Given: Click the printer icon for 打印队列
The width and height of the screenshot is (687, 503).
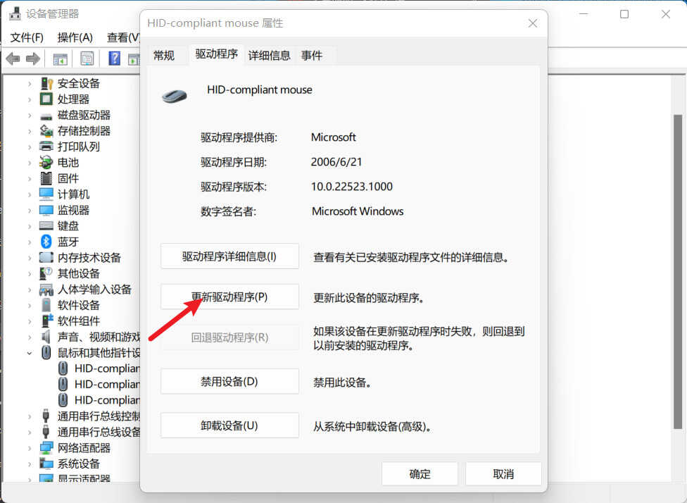Looking at the screenshot, I should [x=46, y=147].
